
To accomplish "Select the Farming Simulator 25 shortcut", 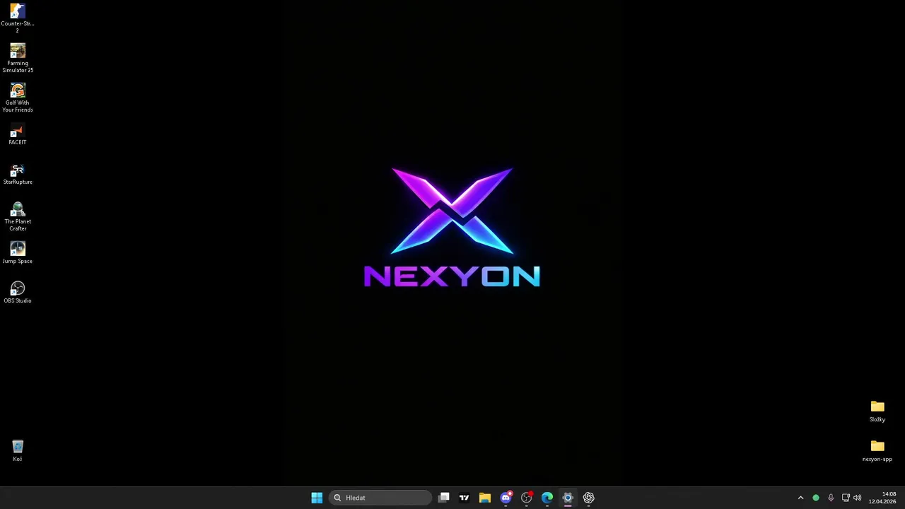I will click(18, 58).
